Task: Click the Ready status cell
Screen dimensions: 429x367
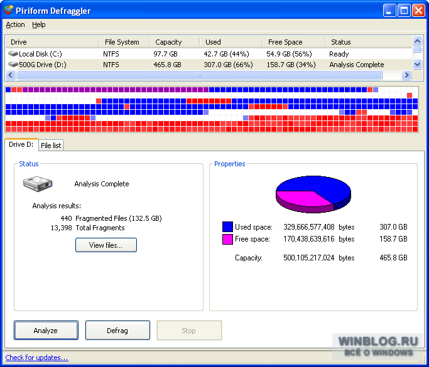Action: point(339,54)
